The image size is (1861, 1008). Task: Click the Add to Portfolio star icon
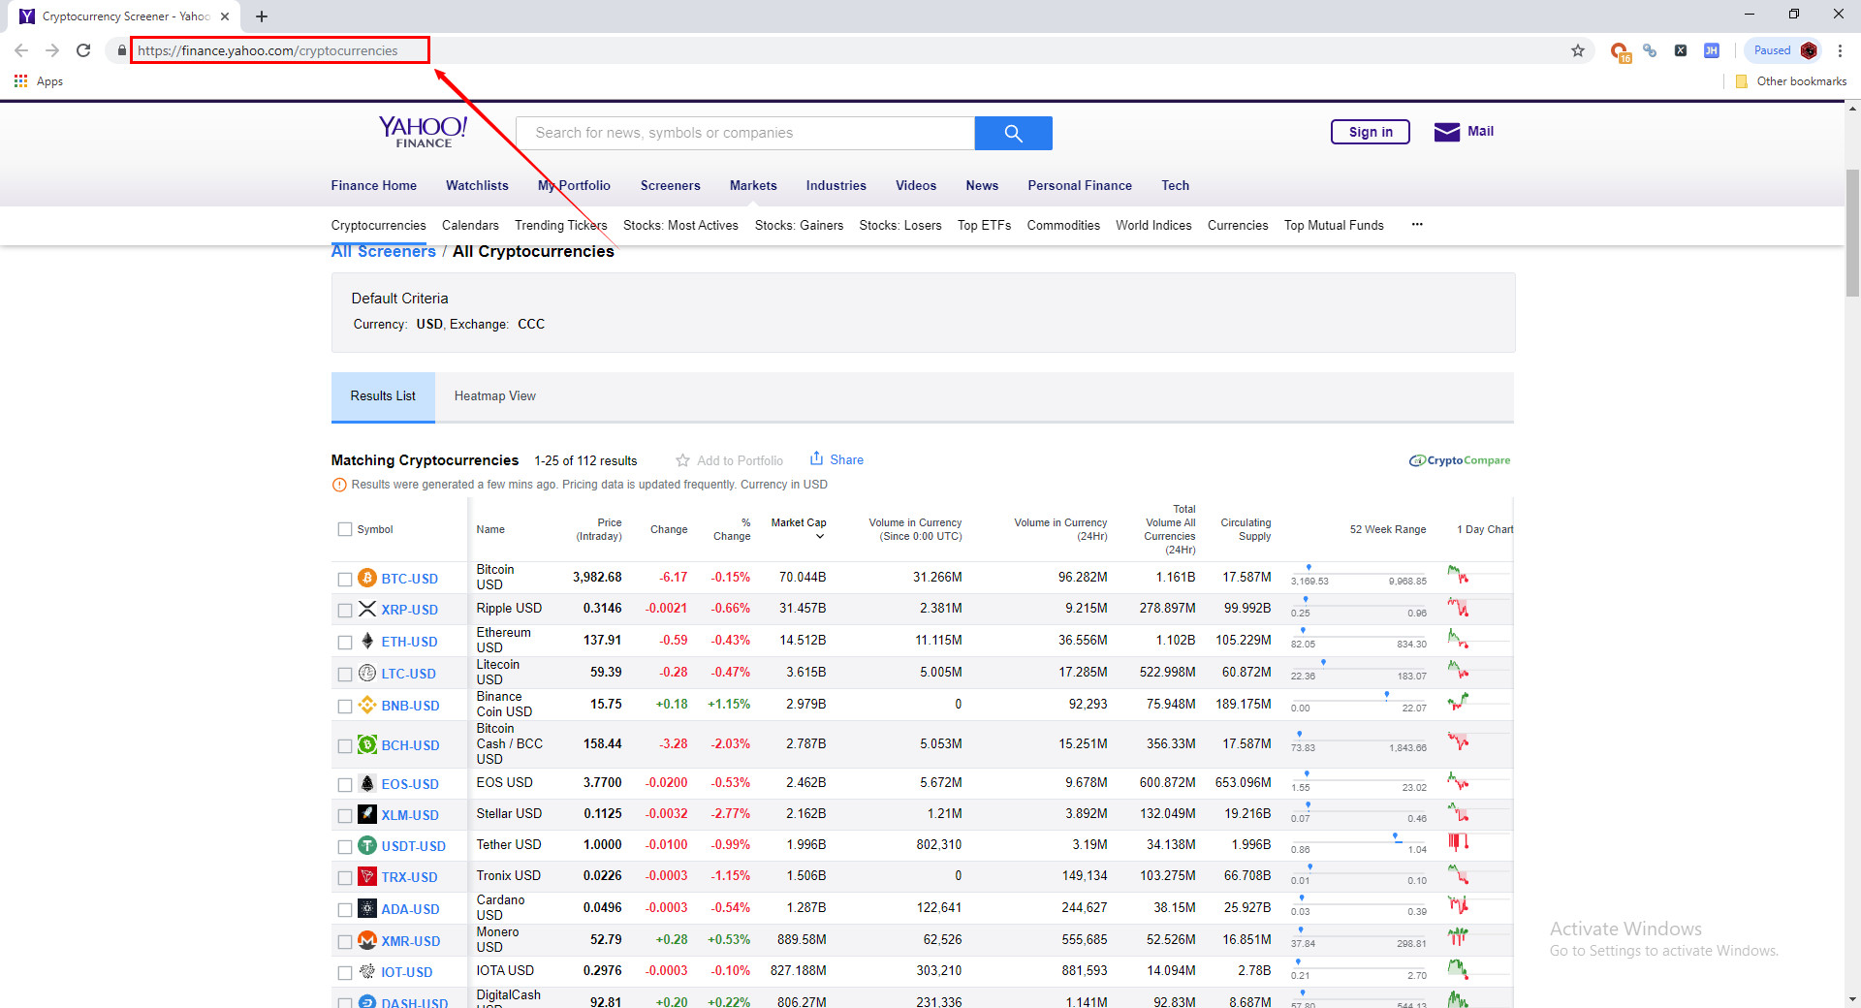682,460
